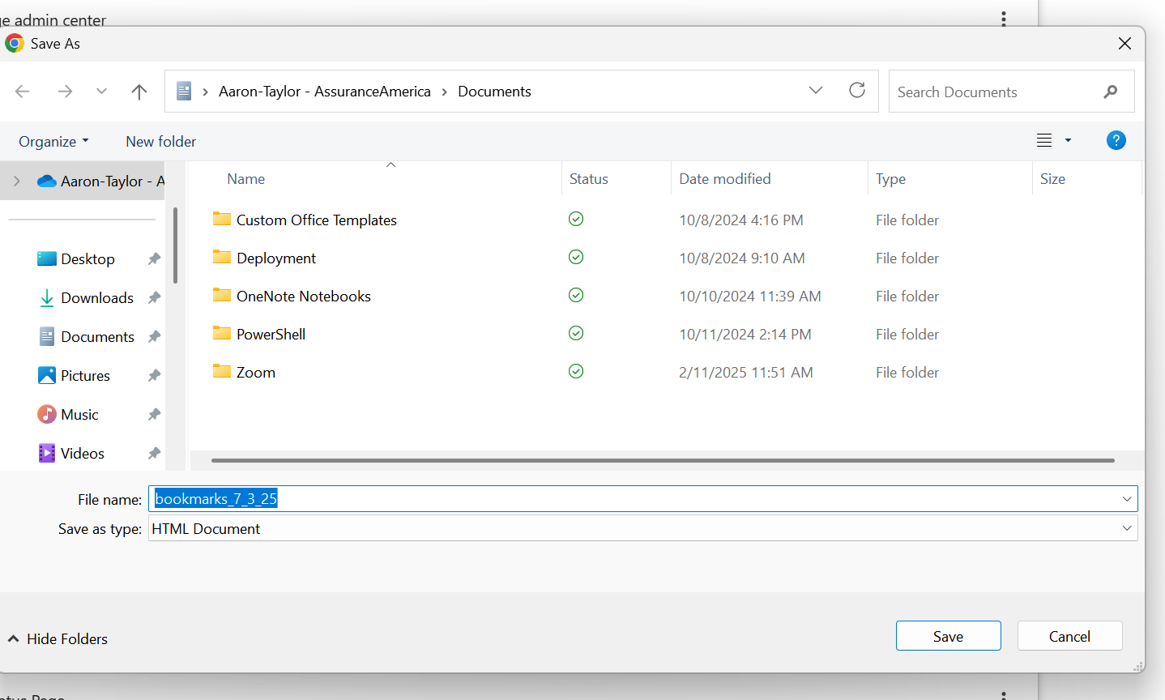
Task: Open the Organize menu
Action: click(53, 142)
